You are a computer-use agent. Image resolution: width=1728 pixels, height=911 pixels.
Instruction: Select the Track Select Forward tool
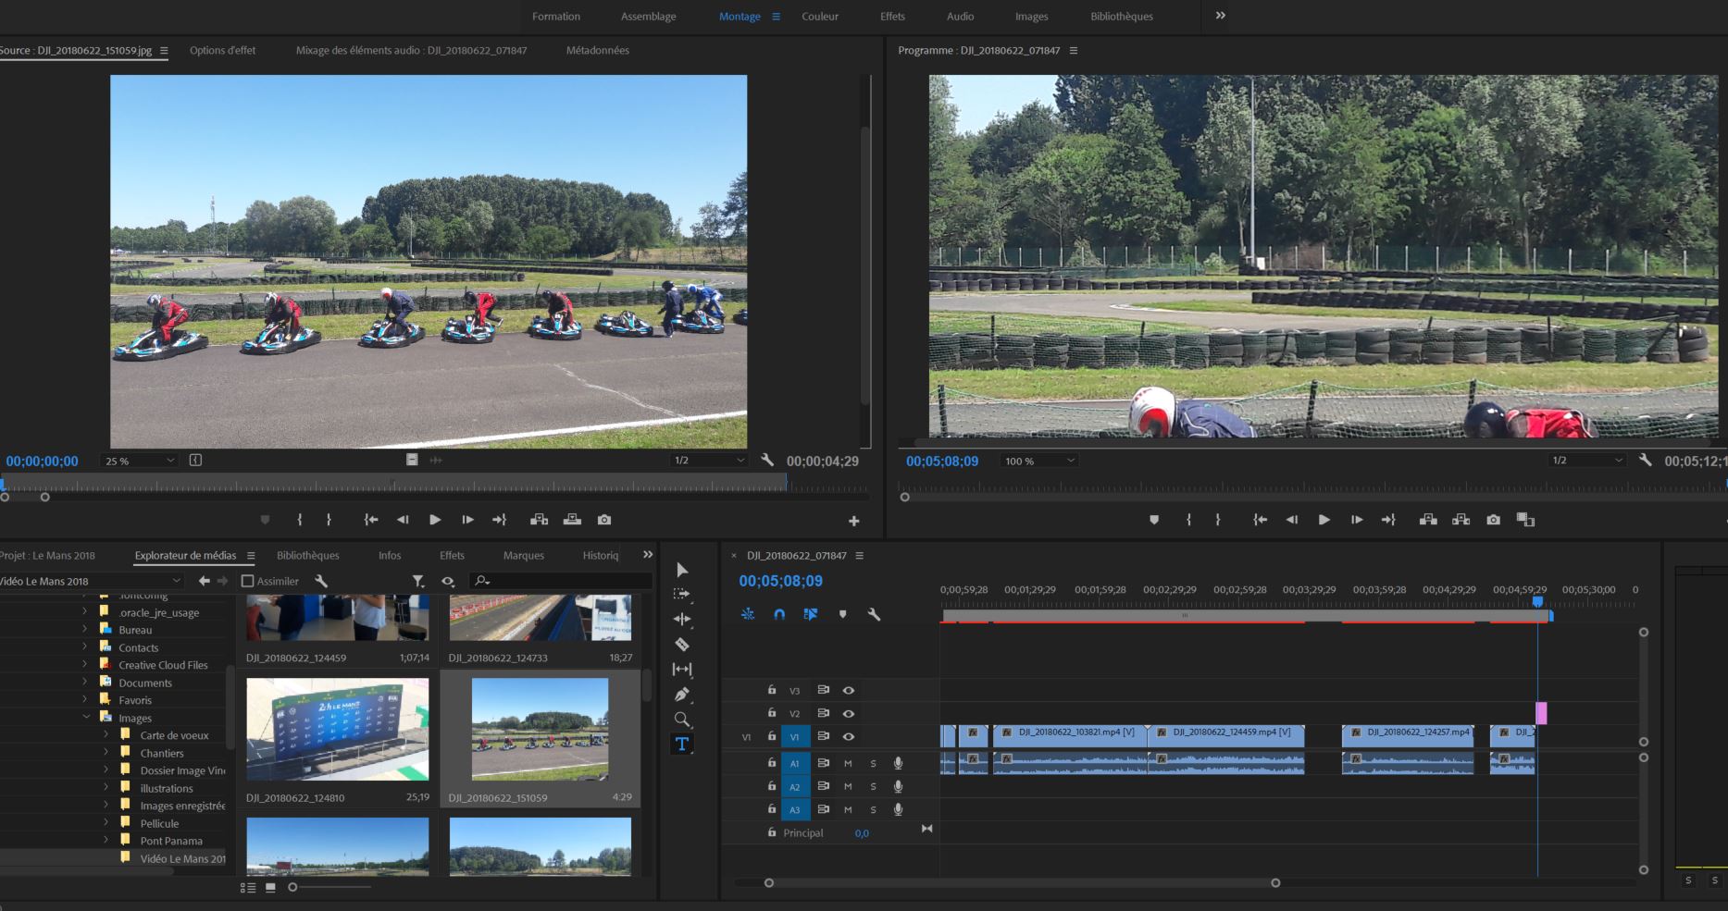click(x=682, y=595)
